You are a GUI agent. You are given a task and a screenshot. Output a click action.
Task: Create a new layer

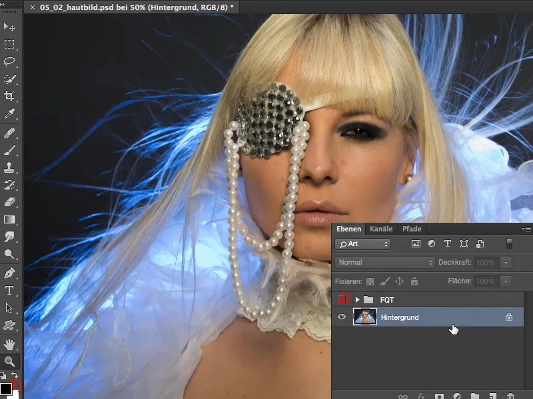[x=492, y=396]
